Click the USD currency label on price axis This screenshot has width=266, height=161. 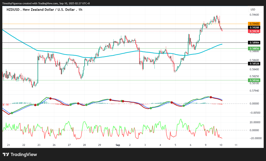(x=253, y=10)
